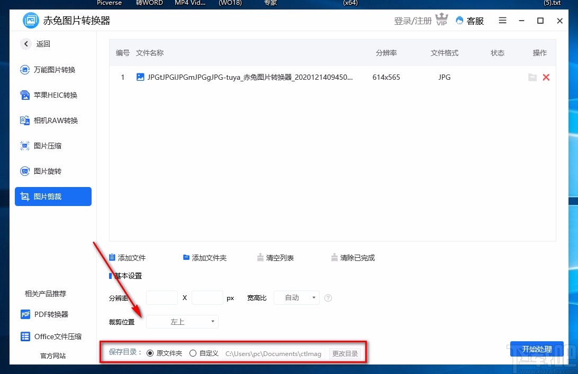The width and height of the screenshot is (578, 374).
Task: Remove the JPG file with red X
Action: (x=546, y=77)
